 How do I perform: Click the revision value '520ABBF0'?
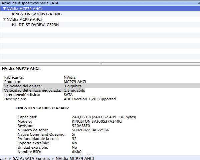click(x=81, y=126)
